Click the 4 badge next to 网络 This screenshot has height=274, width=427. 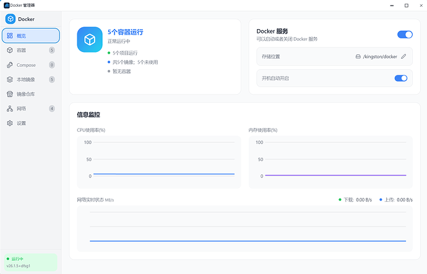point(52,109)
